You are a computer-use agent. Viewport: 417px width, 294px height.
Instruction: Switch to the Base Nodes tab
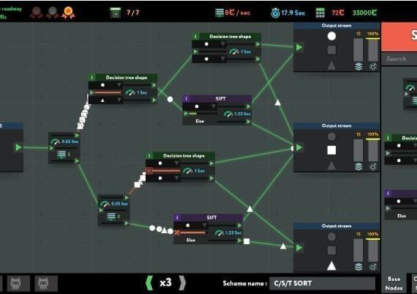[394, 283]
